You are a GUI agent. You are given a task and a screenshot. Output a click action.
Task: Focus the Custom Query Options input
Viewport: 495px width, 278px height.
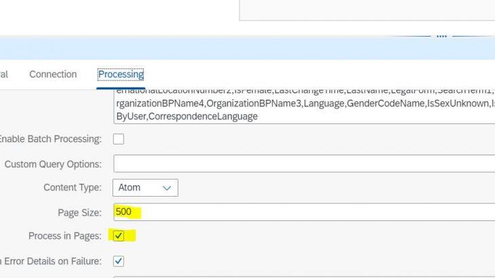298,164
